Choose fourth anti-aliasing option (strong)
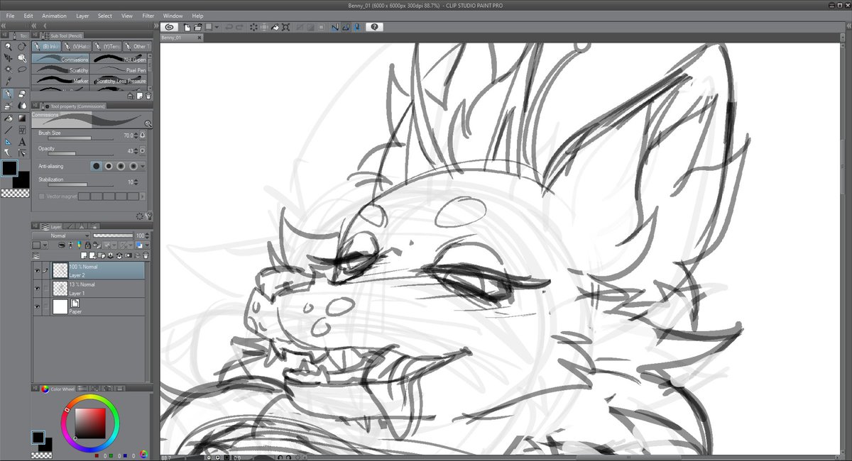852x461 pixels. pyautogui.click(x=133, y=166)
